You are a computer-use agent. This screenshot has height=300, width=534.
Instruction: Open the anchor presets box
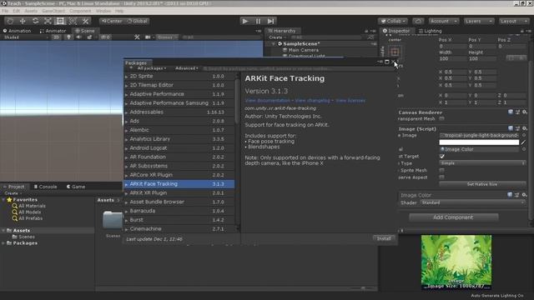[395, 52]
